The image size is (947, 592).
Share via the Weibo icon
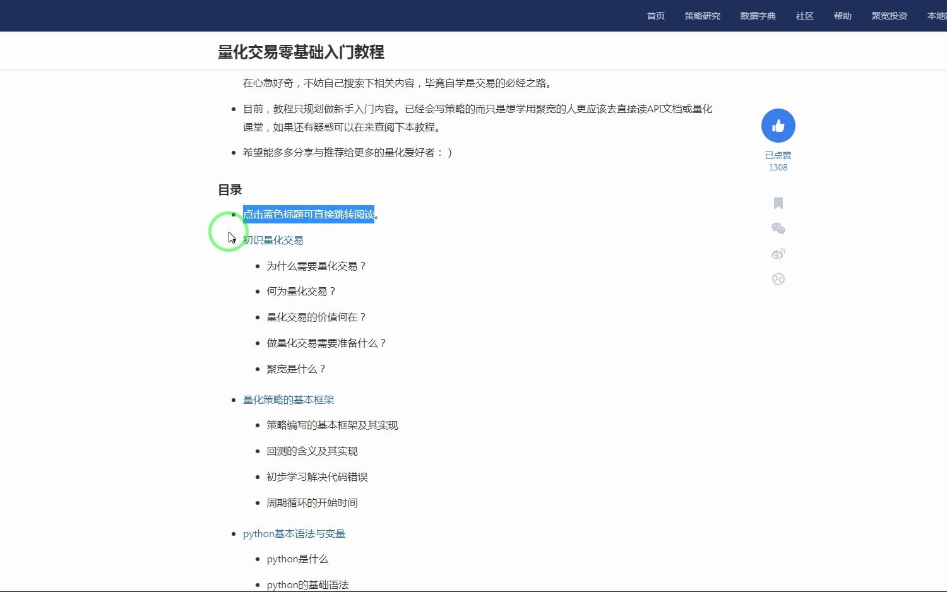click(778, 254)
